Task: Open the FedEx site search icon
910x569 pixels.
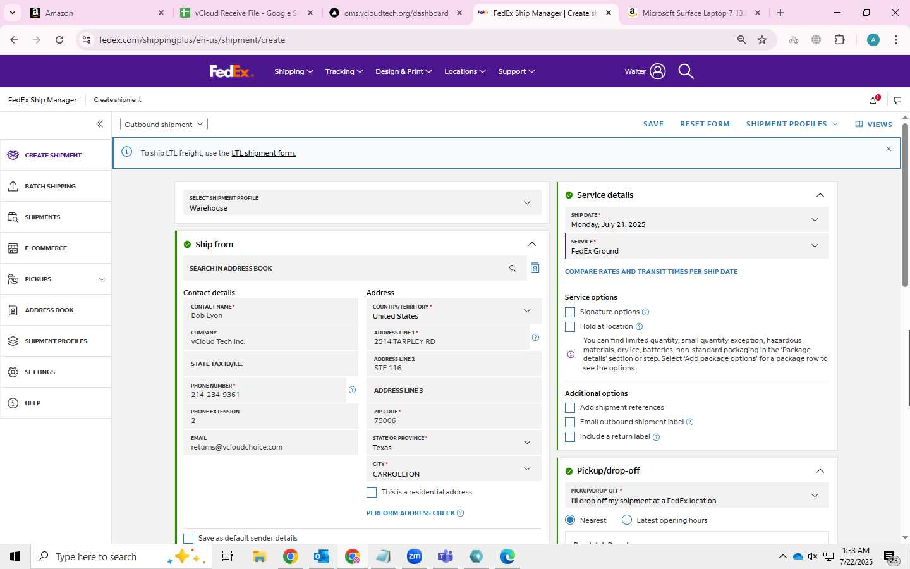Action: tap(686, 71)
